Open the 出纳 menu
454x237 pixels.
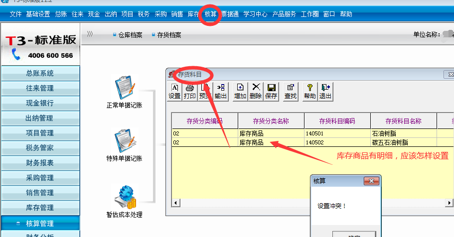[111, 14]
